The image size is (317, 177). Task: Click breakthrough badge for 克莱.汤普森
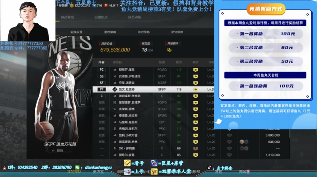point(195,83)
